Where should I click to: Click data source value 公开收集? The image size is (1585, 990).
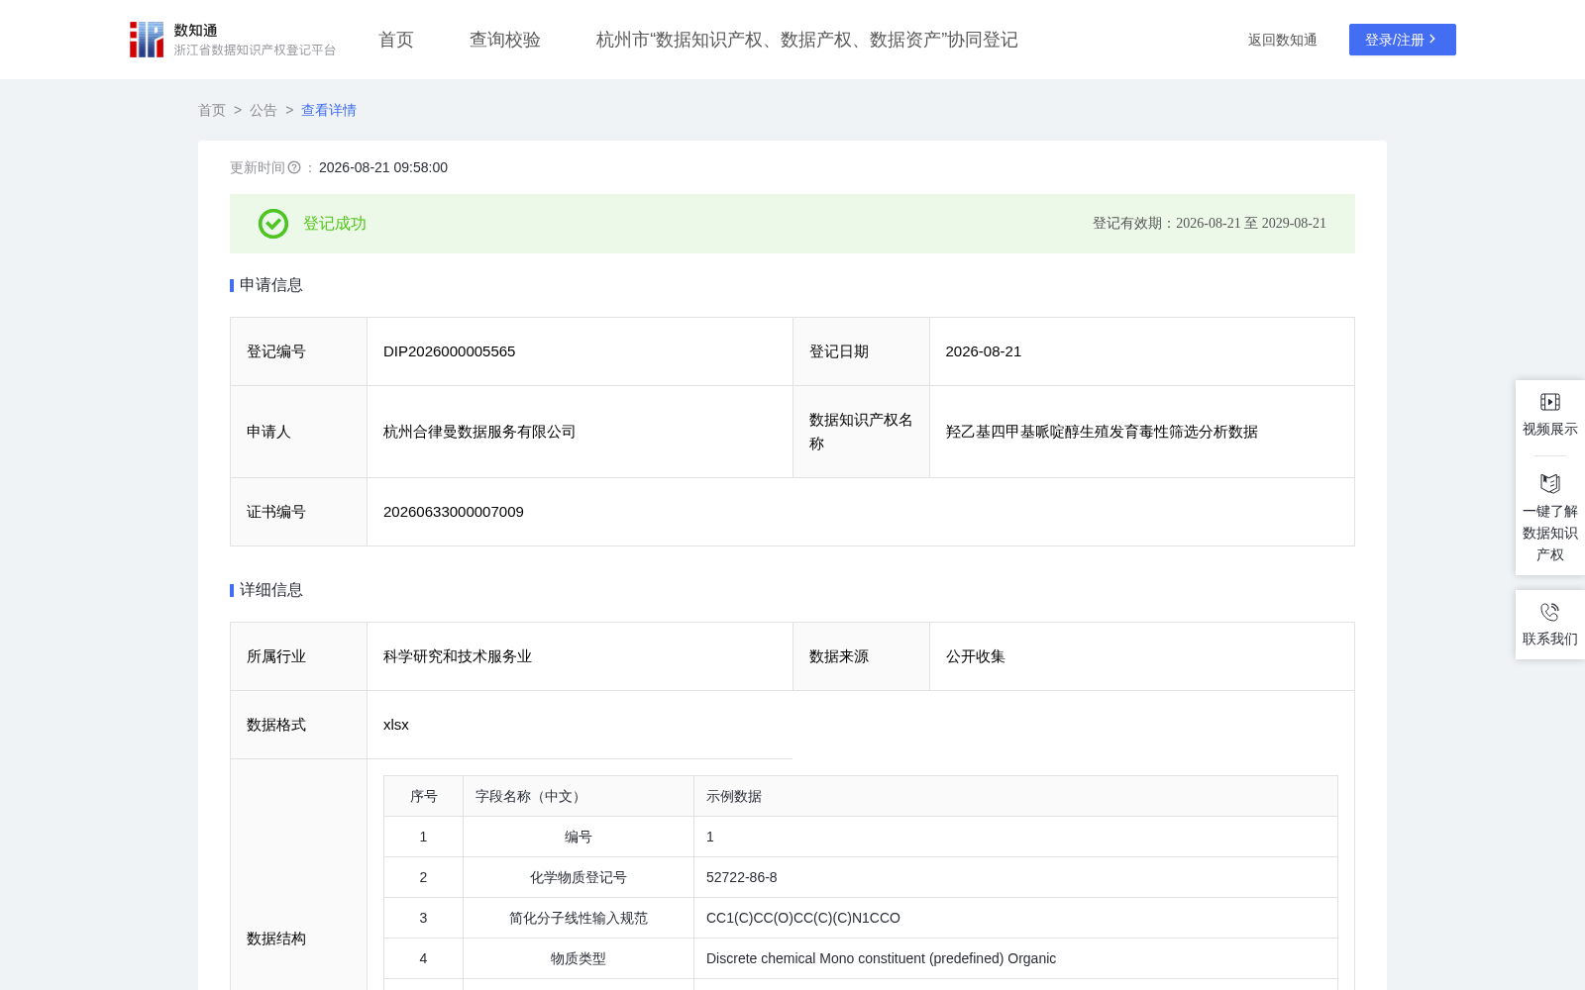point(976,656)
